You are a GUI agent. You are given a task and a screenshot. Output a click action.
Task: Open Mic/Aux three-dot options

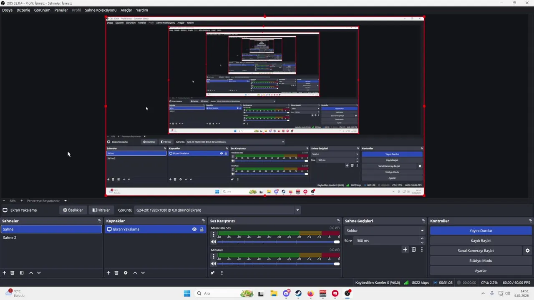pyautogui.click(x=214, y=257)
